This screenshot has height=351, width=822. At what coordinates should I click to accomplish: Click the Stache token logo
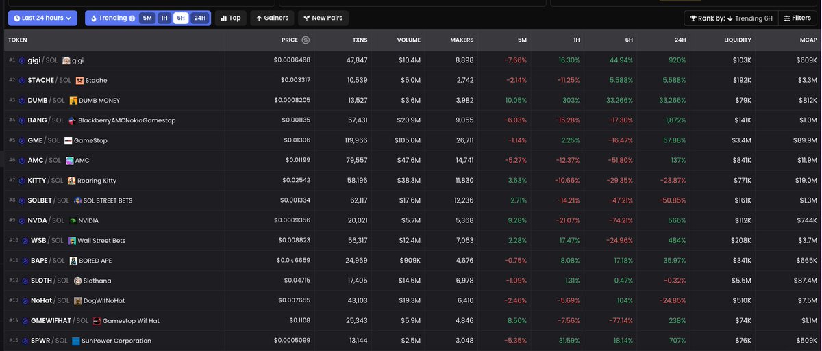tap(79, 80)
